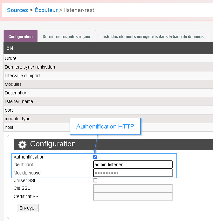This screenshot has width=213, height=221.
Task: Go to Sources breadcrumb link
Action: click(x=17, y=10)
